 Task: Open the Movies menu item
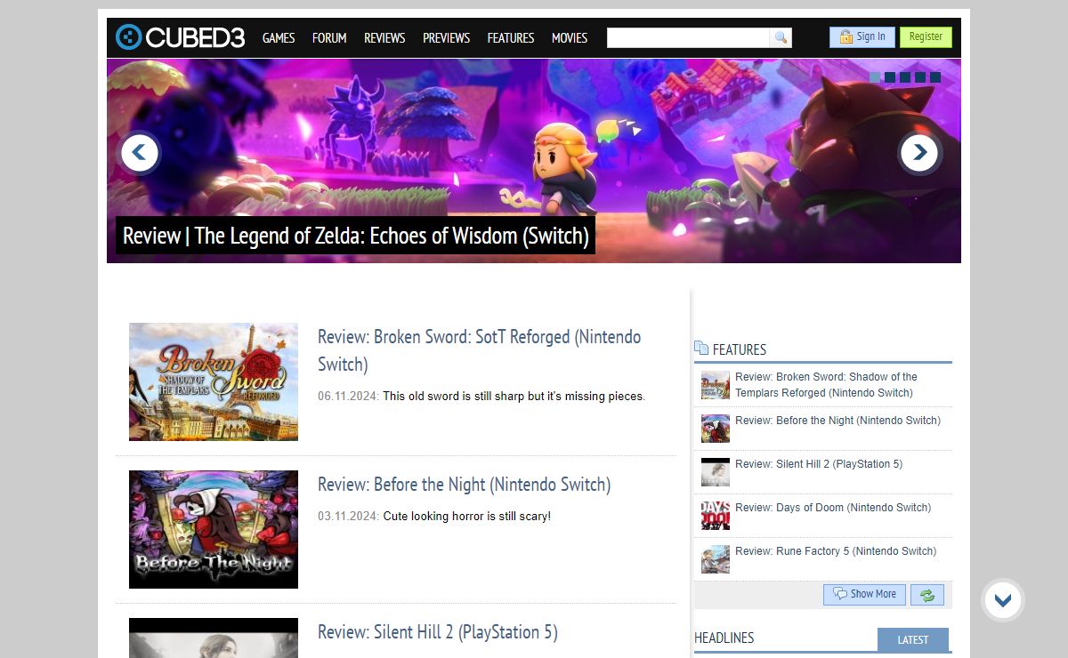tap(570, 38)
